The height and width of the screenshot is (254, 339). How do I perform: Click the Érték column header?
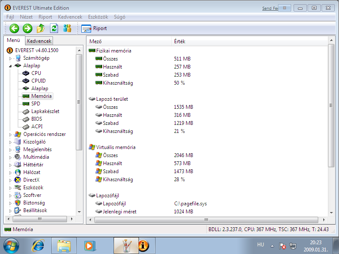point(250,41)
